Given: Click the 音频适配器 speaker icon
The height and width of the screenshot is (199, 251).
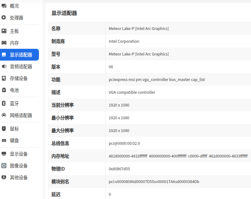Looking at the screenshot, I should (x=4, y=66).
